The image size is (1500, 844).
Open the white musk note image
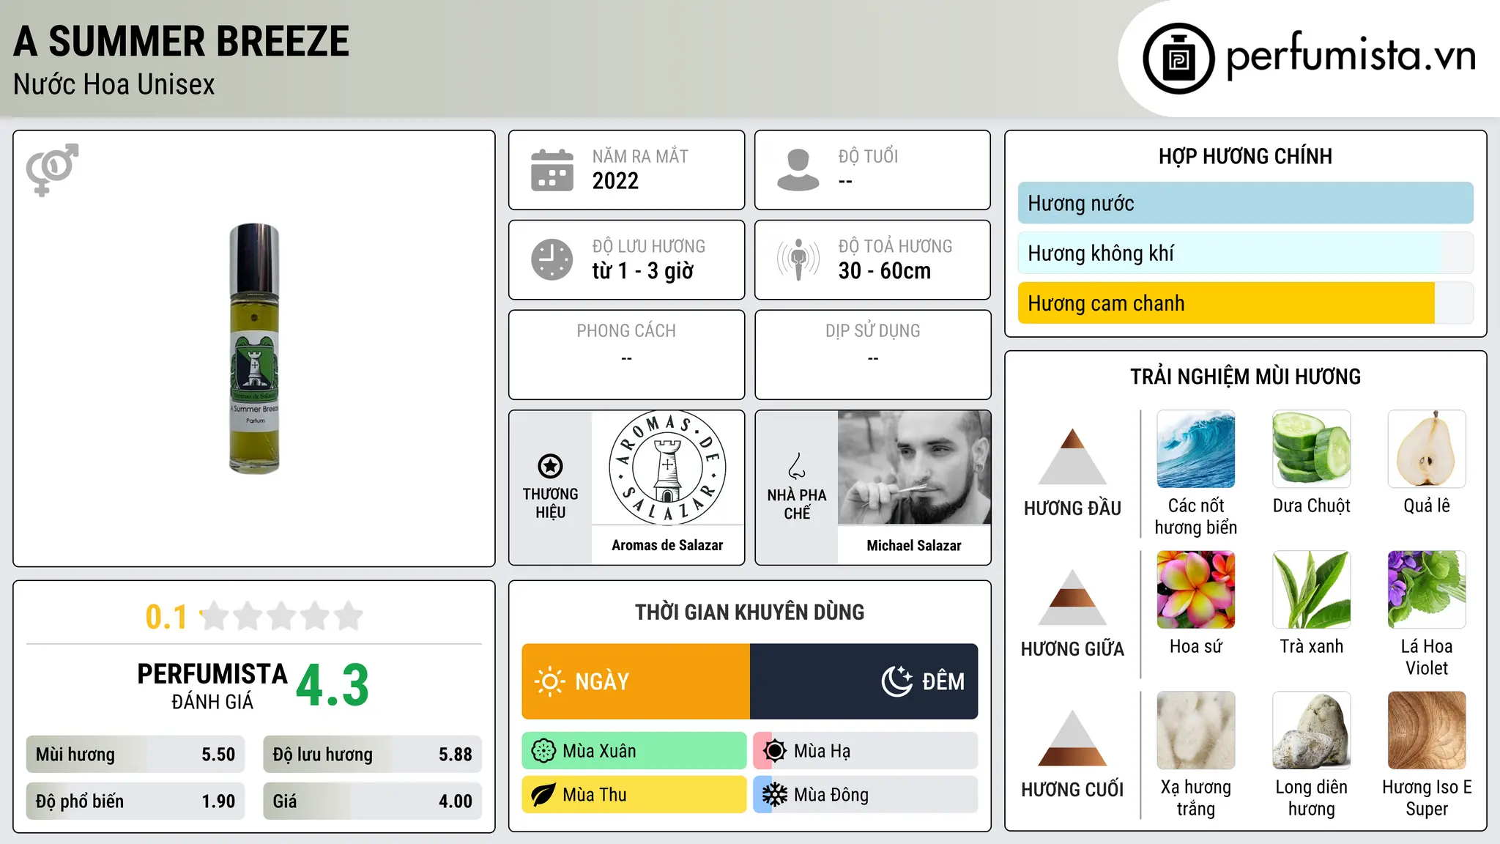pos(1196,730)
